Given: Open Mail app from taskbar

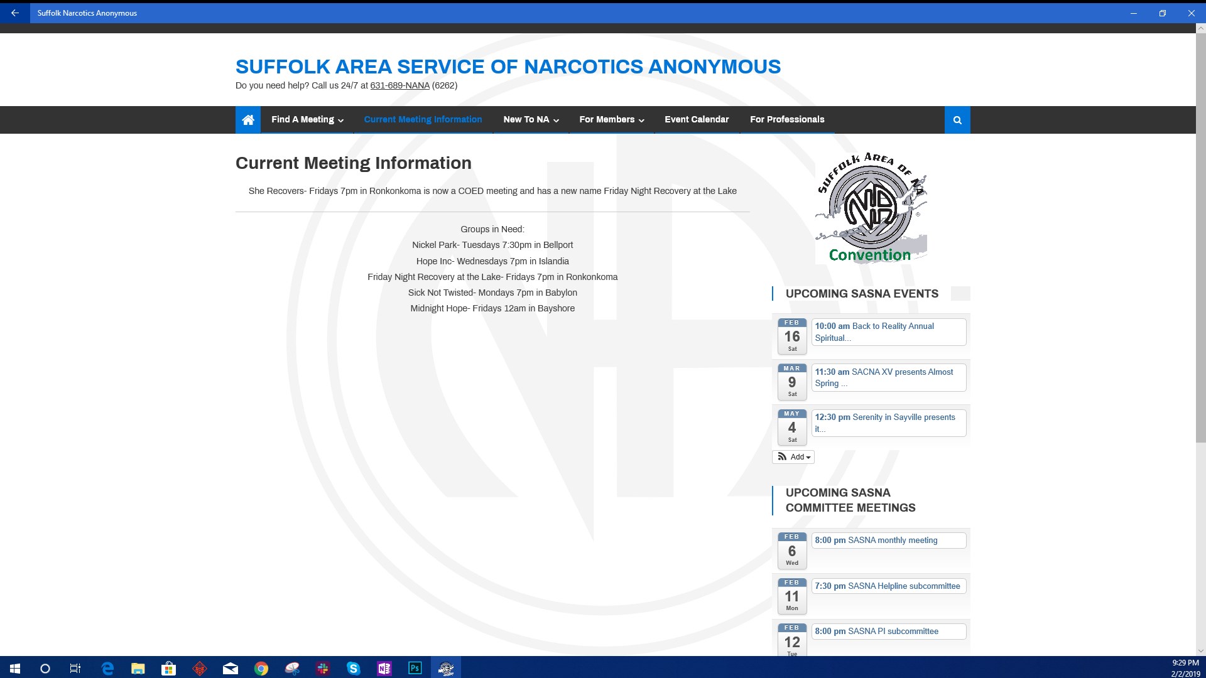Looking at the screenshot, I should pyautogui.click(x=231, y=669).
